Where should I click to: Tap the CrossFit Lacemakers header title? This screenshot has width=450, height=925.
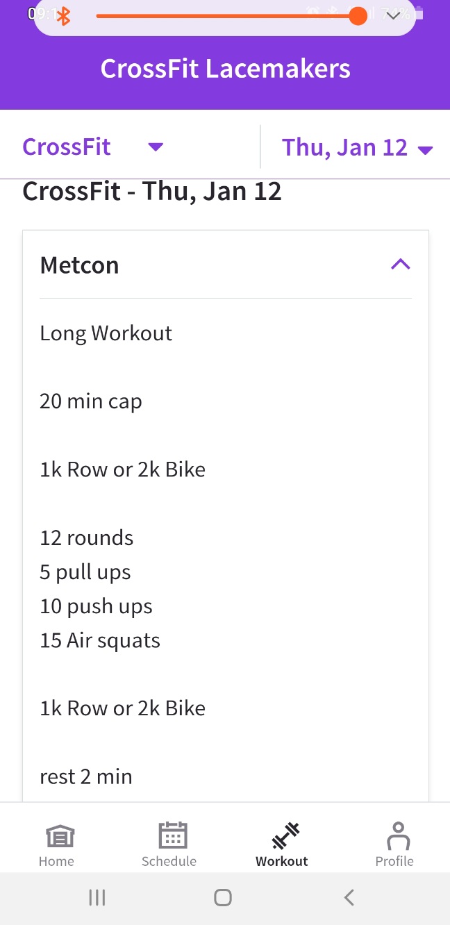pos(225,69)
